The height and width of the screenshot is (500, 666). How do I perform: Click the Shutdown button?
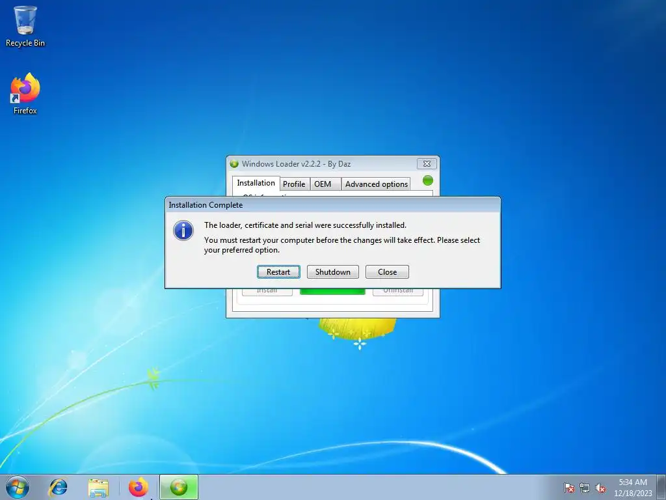[333, 272]
